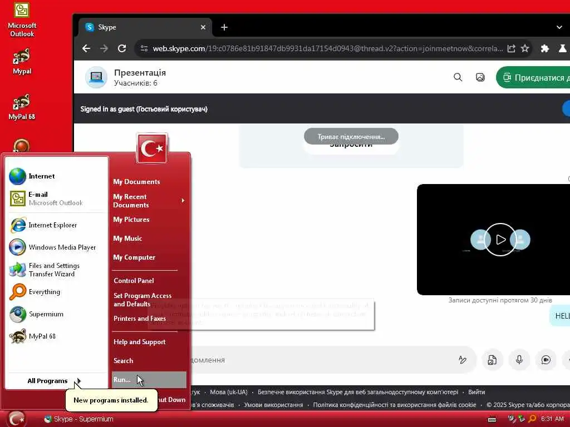Screen dimensions: 570x427
Task: Open Умови використання link
Action: [273, 405]
